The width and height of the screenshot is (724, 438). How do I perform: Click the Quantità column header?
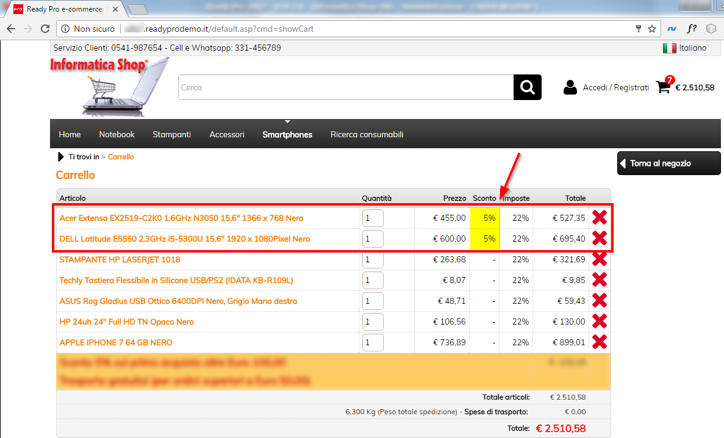coord(377,198)
